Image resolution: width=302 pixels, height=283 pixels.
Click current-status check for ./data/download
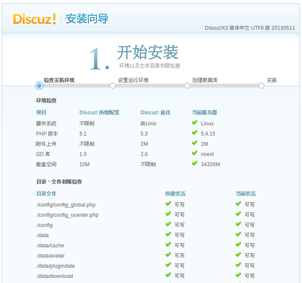tap(238, 275)
